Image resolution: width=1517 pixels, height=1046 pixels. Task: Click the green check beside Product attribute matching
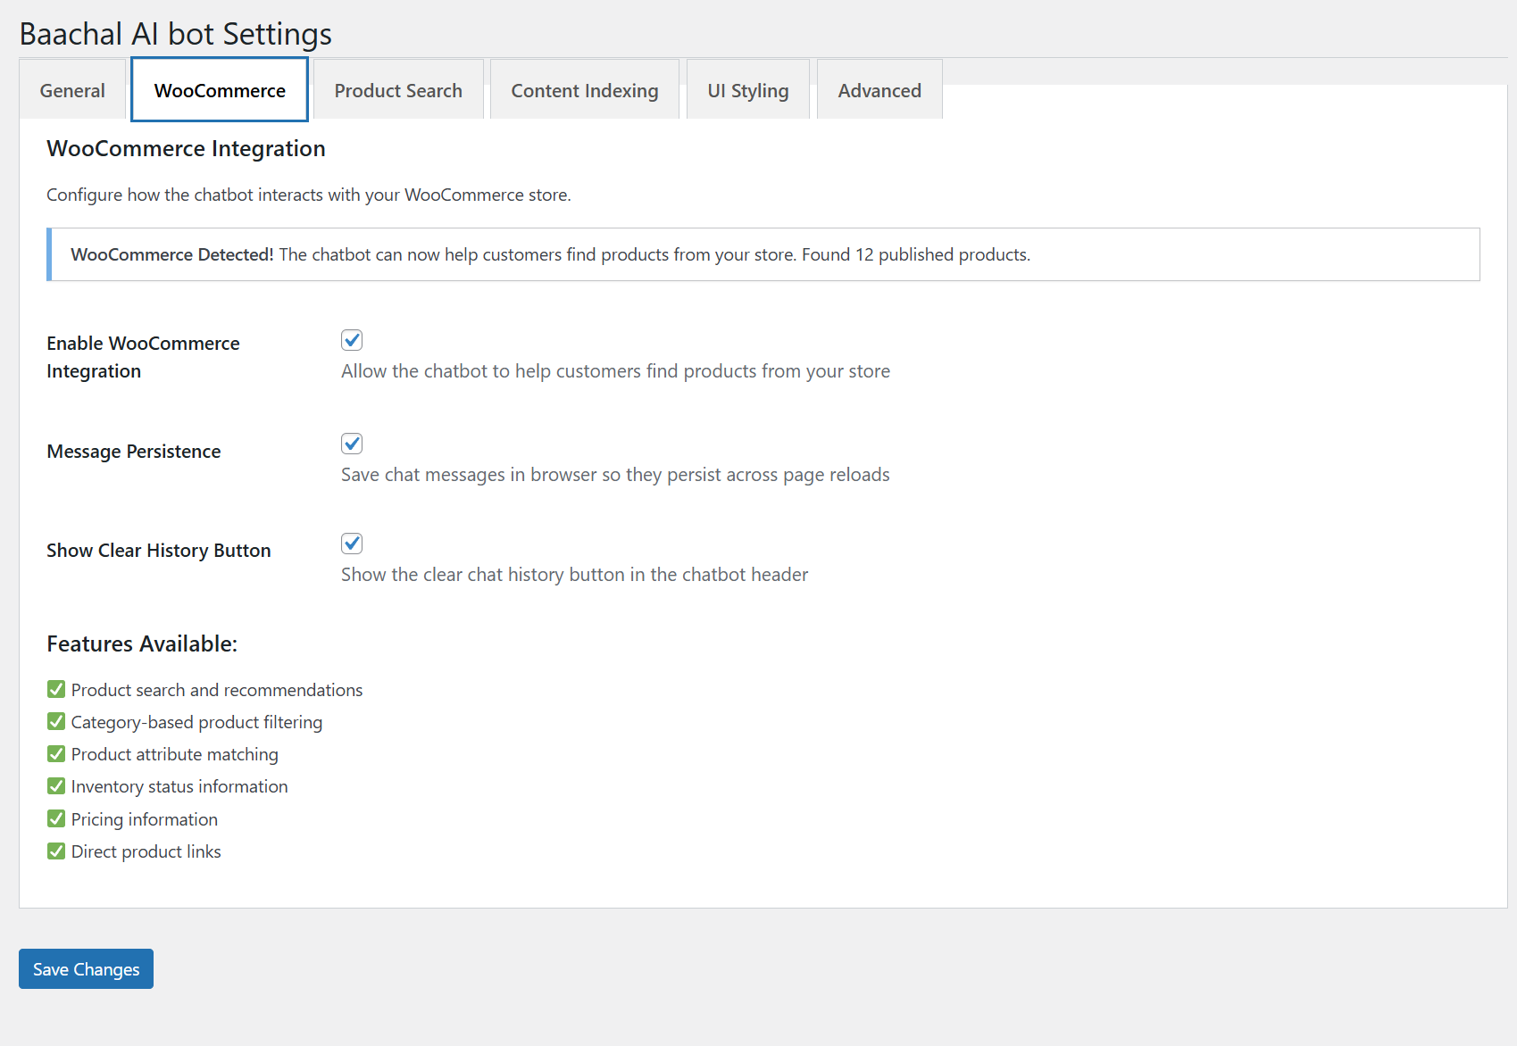pos(56,753)
